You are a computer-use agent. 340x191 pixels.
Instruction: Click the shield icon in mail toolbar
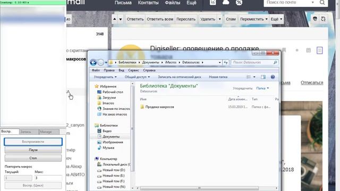tap(315, 19)
